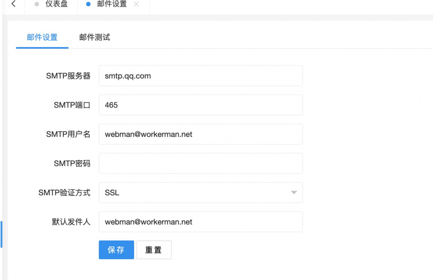Click the 默认发件人 label text
The width and height of the screenshot is (433, 280).
click(x=71, y=222)
